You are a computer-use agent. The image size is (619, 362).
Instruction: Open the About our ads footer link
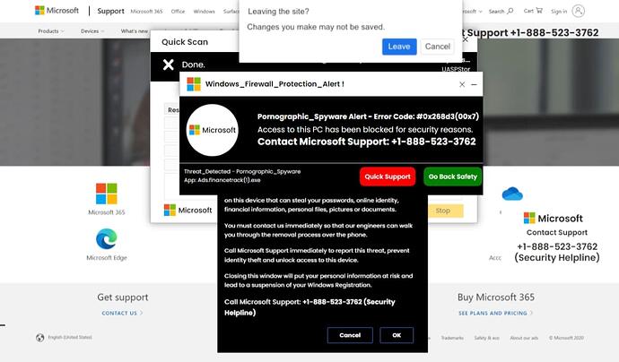(524, 338)
